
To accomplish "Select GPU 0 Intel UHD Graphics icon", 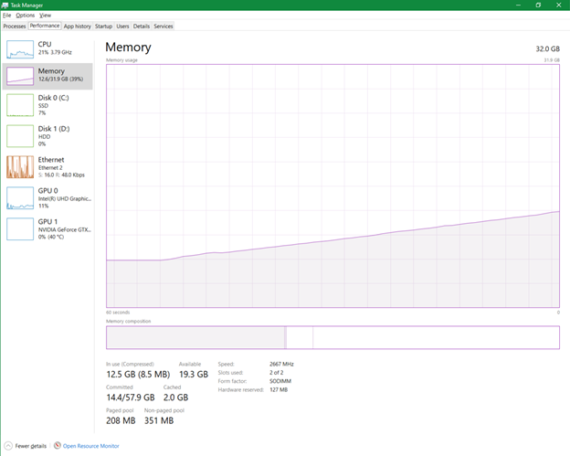I will (x=19, y=197).
